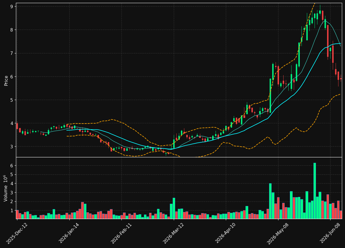This screenshot has width=345, height=248.
Task: Click price tick label 5 on price axis
Action: click(12, 100)
